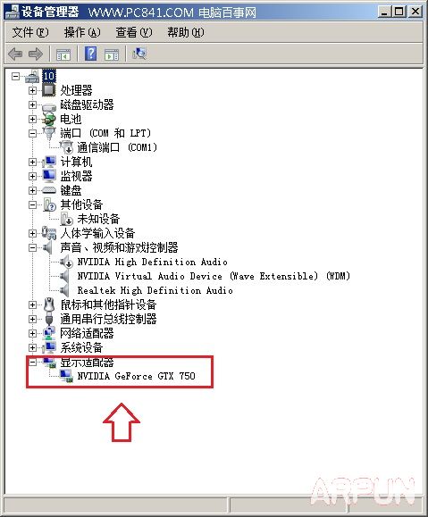Expand the 网络适配器 network adapters node
This screenshot has width=428, height=517.
coord(32,333)
